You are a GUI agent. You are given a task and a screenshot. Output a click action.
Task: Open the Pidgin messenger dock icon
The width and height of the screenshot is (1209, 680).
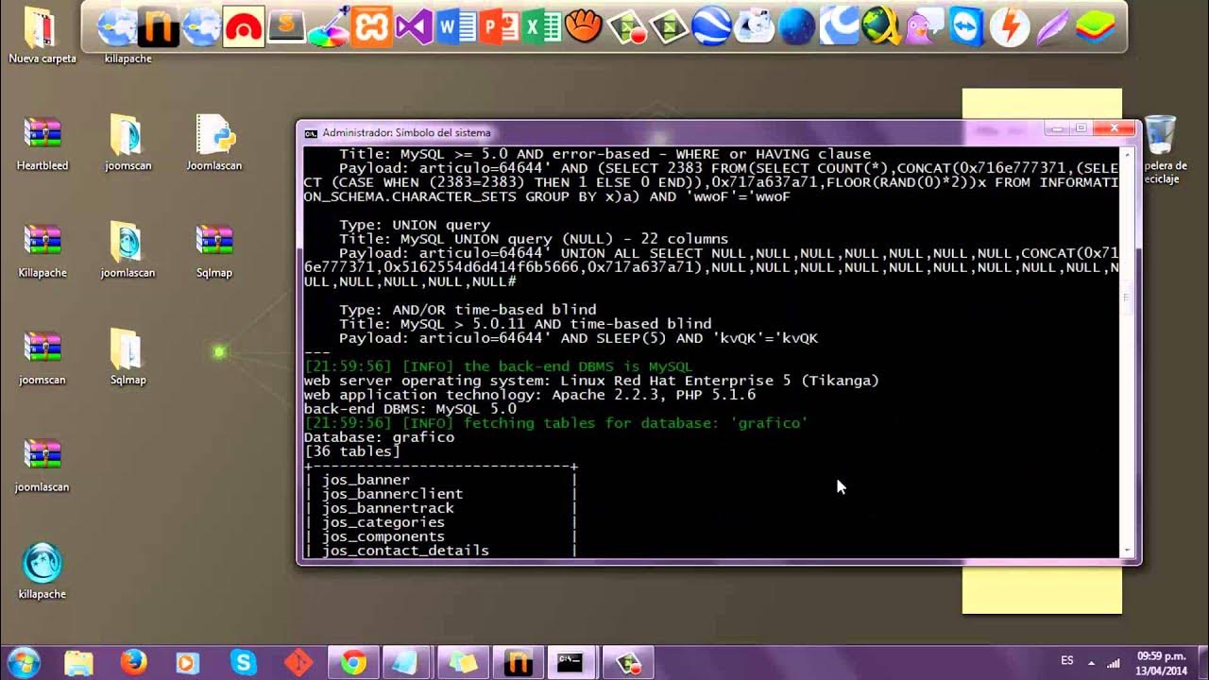click(x=925, y=26)
